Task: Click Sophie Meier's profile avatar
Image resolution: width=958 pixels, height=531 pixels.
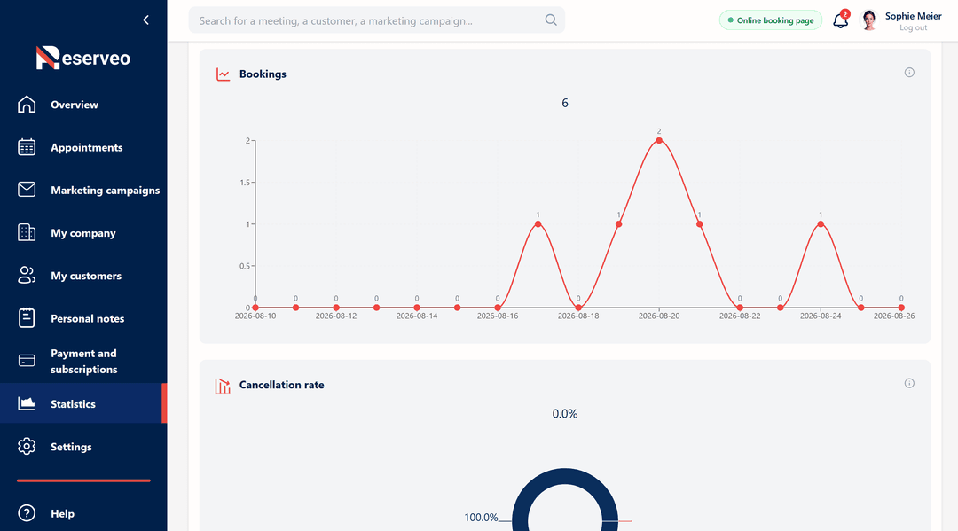Action: point(868,20)
